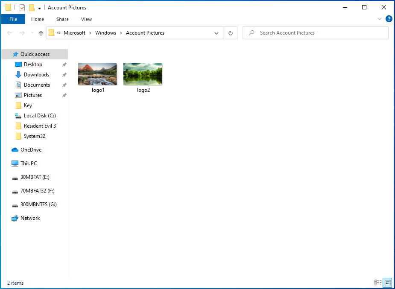395x289 pixels.
Task: Click the Back navigation arrow
Action: click(x=9, y=33)
